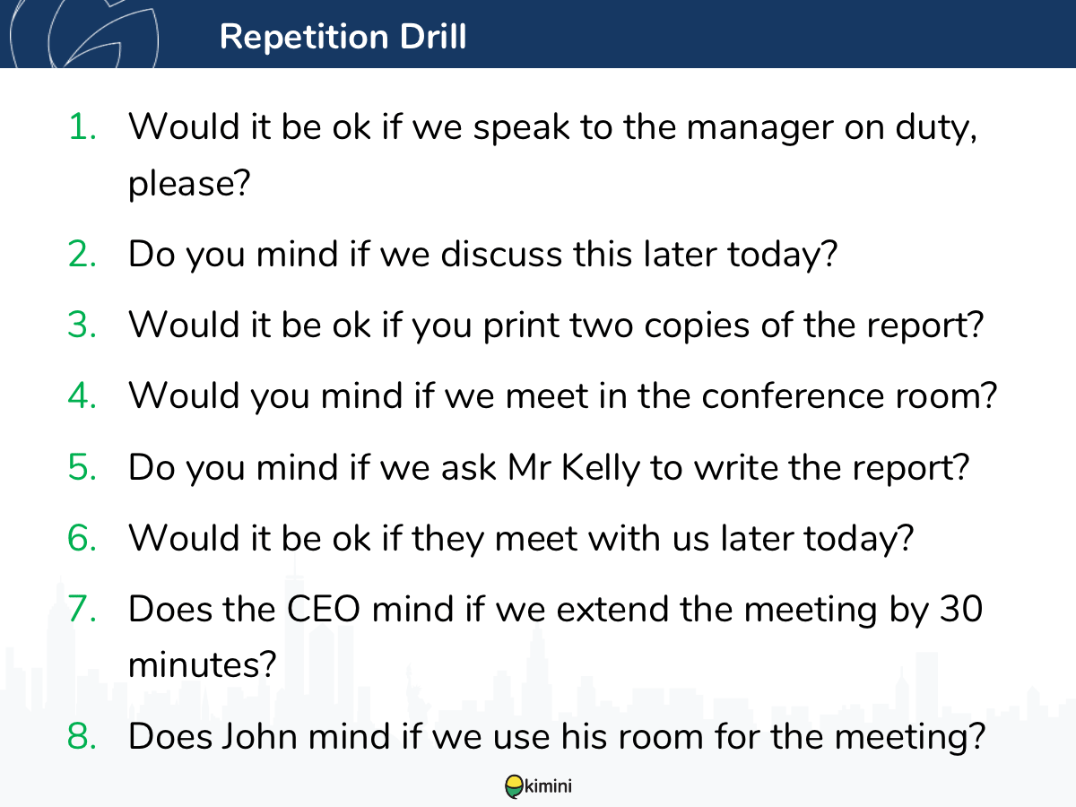Screen dimensions: 1076x807
Task: Click sentence 'they meet with us later today'
Action: pos(520,537)
